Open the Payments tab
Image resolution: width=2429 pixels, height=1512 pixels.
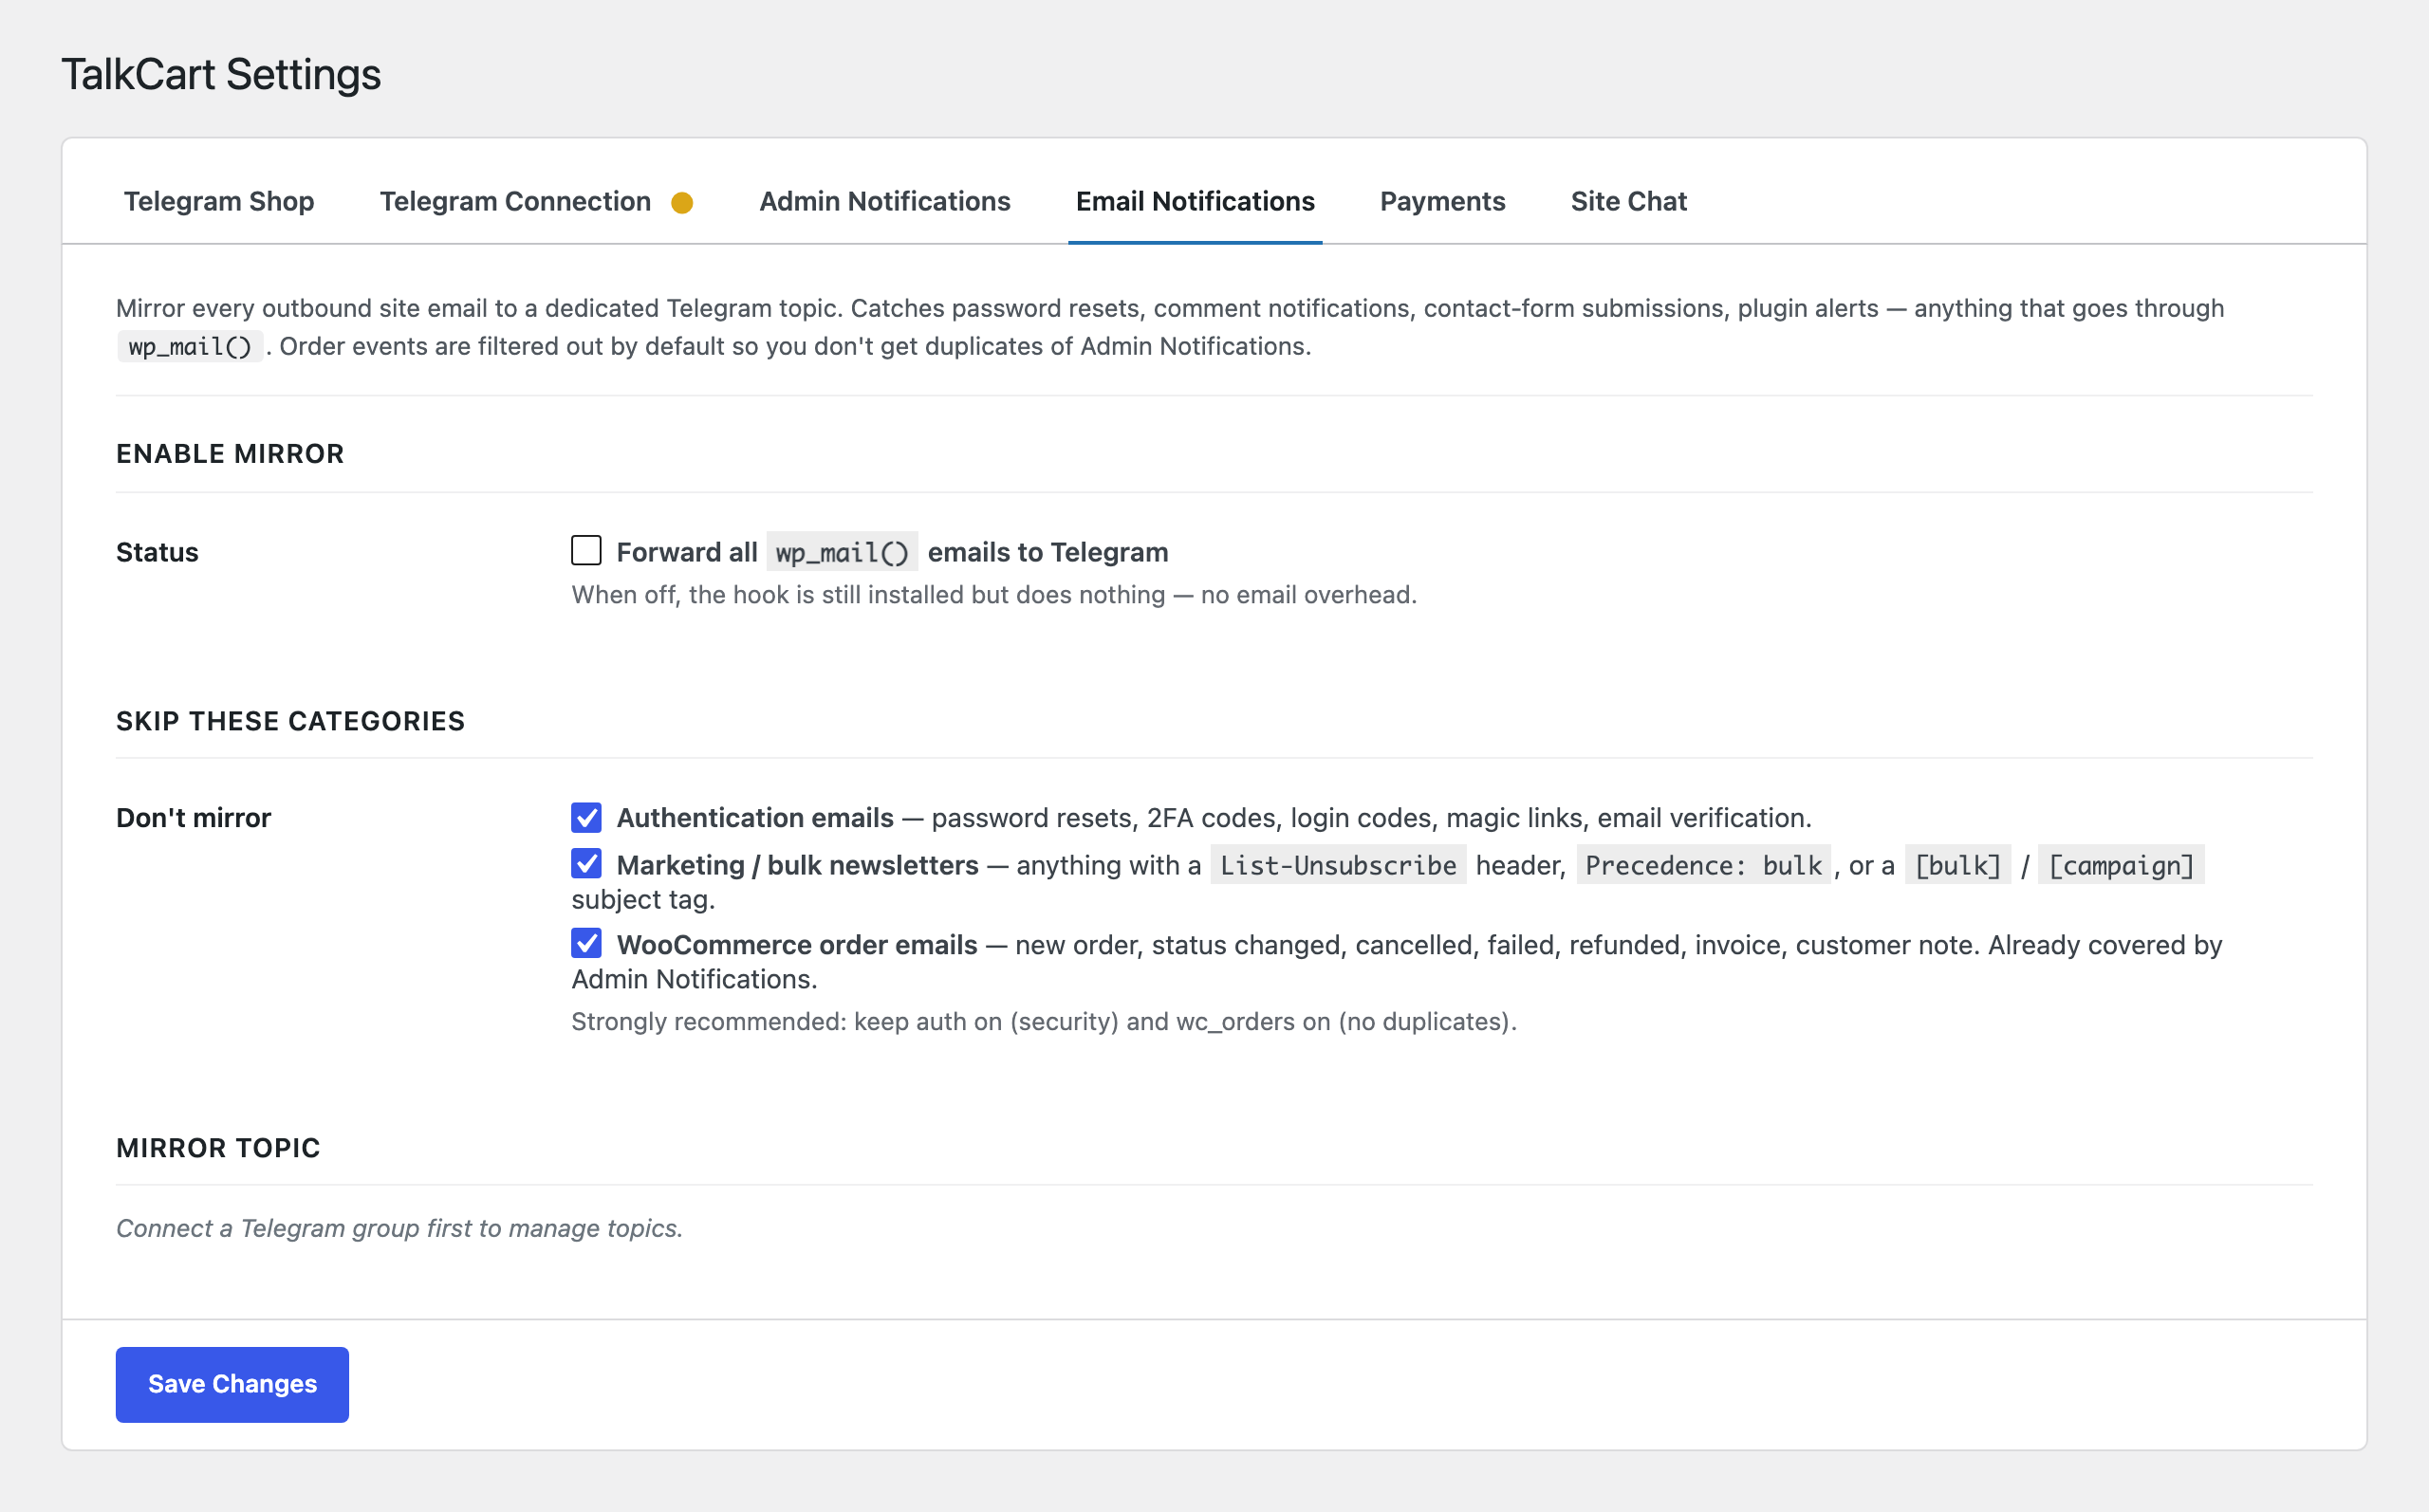pyautogui.click(x=1442, y=201)
